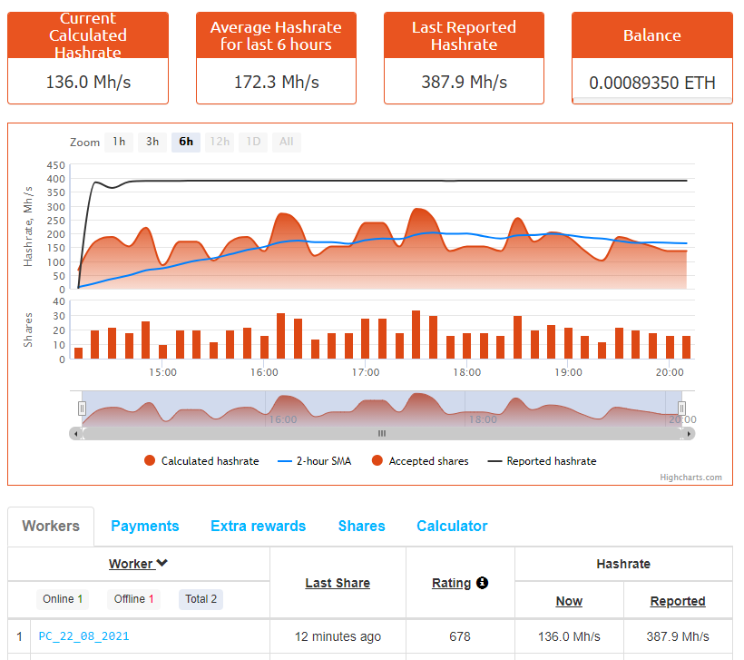Click the left navigator range handle
744x660 pixels.
coord(82,409)
